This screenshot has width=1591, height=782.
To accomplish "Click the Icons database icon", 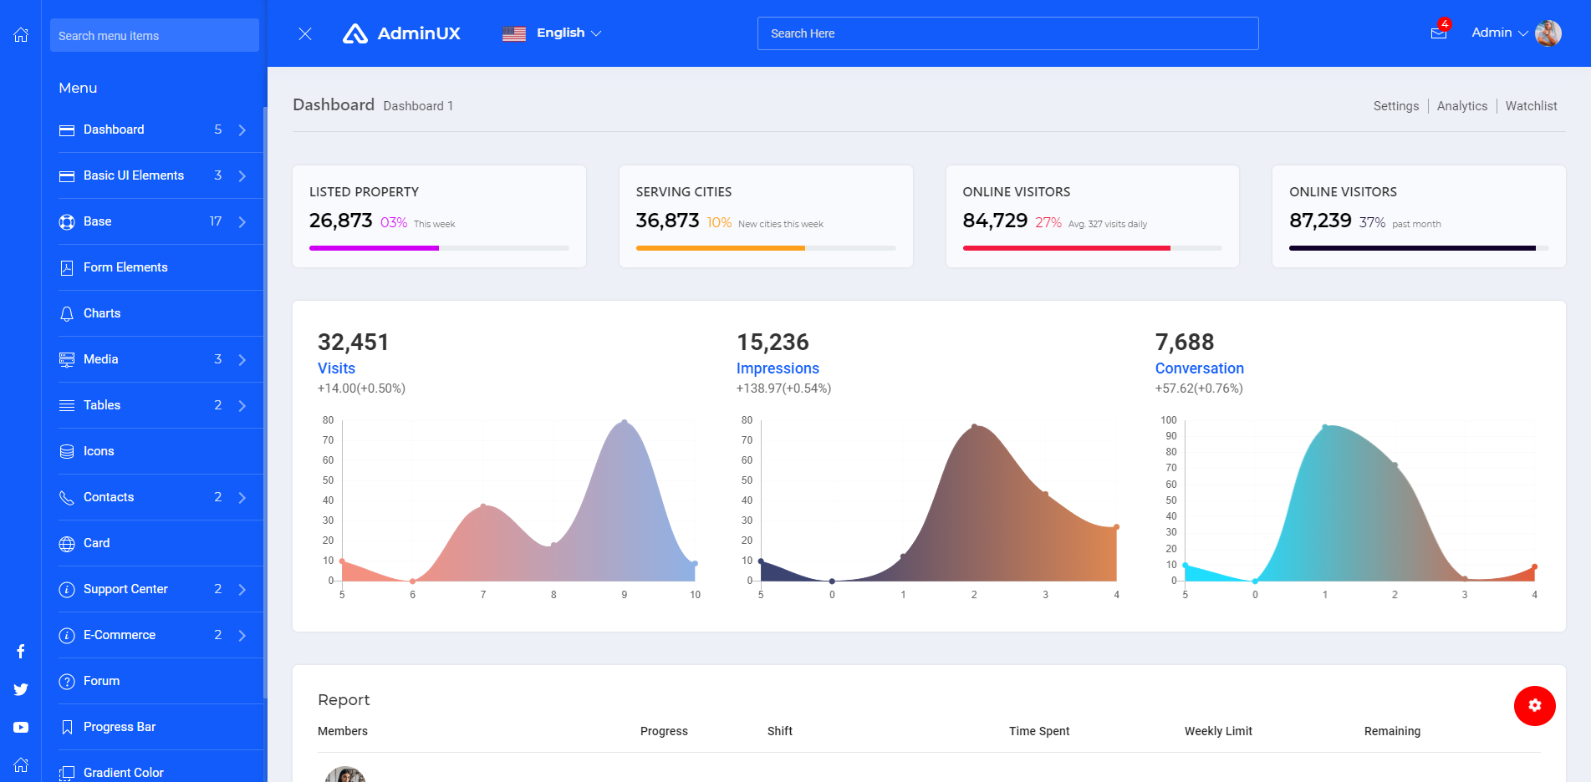I will [67, 452].
